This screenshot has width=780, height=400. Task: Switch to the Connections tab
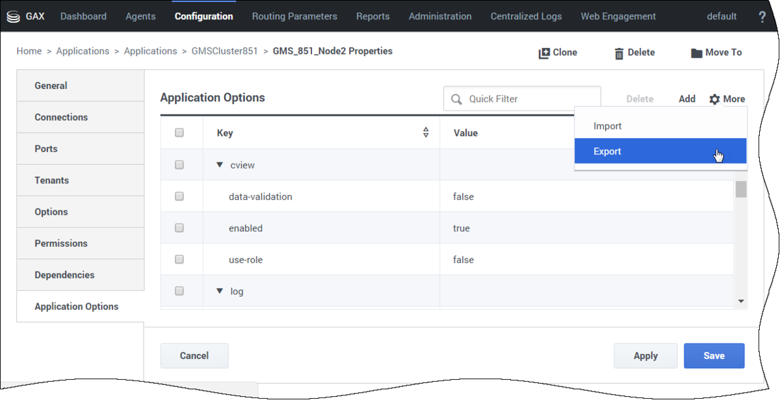coord(81,117)
